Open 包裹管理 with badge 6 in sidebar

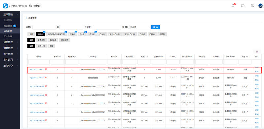click(10, 26)
